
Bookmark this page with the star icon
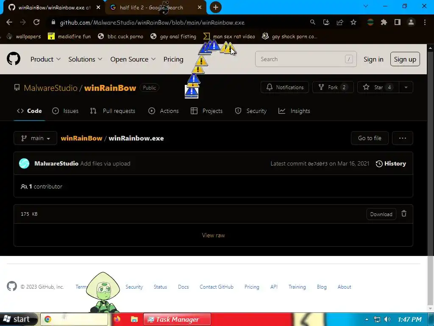353,22
